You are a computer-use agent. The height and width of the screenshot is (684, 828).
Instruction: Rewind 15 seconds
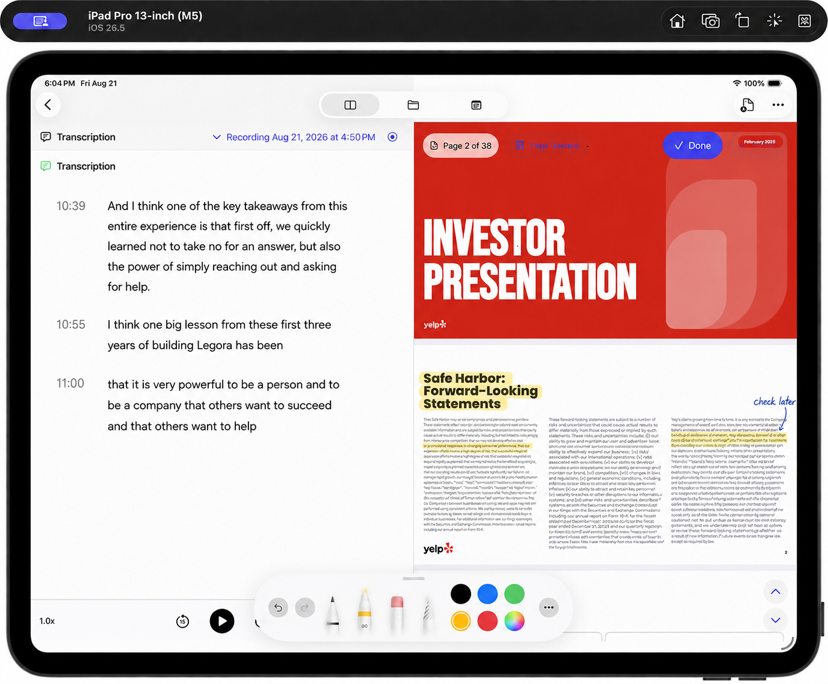[x=183, y=622]
